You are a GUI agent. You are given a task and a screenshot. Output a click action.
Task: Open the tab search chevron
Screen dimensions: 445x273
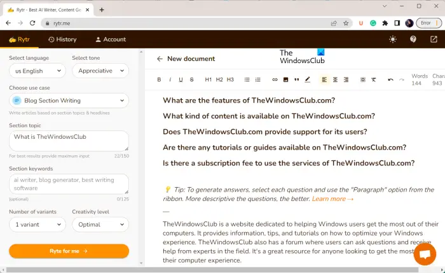coord(385,6)
